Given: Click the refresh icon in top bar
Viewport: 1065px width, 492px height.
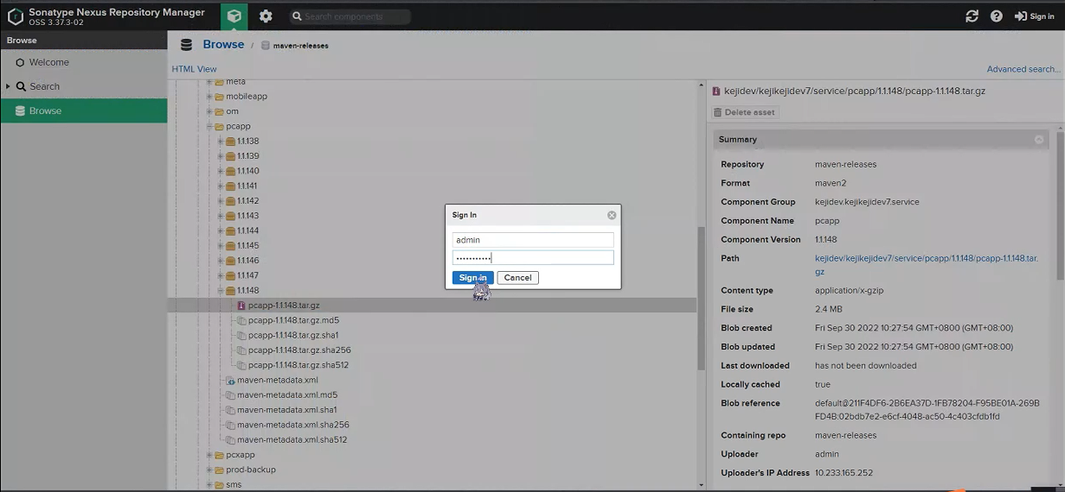Looking at the screenshot, I should pos(972,16).
